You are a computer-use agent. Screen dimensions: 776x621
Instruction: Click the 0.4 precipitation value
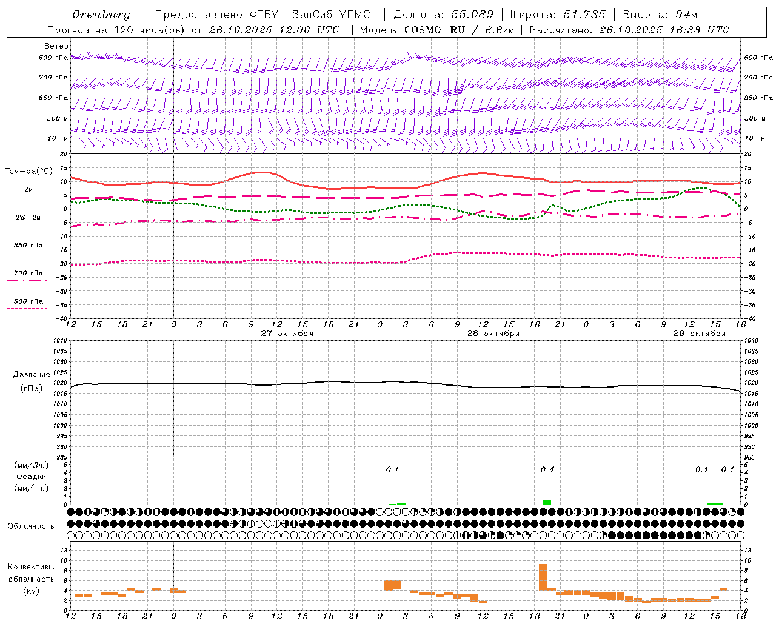(547, 470)
